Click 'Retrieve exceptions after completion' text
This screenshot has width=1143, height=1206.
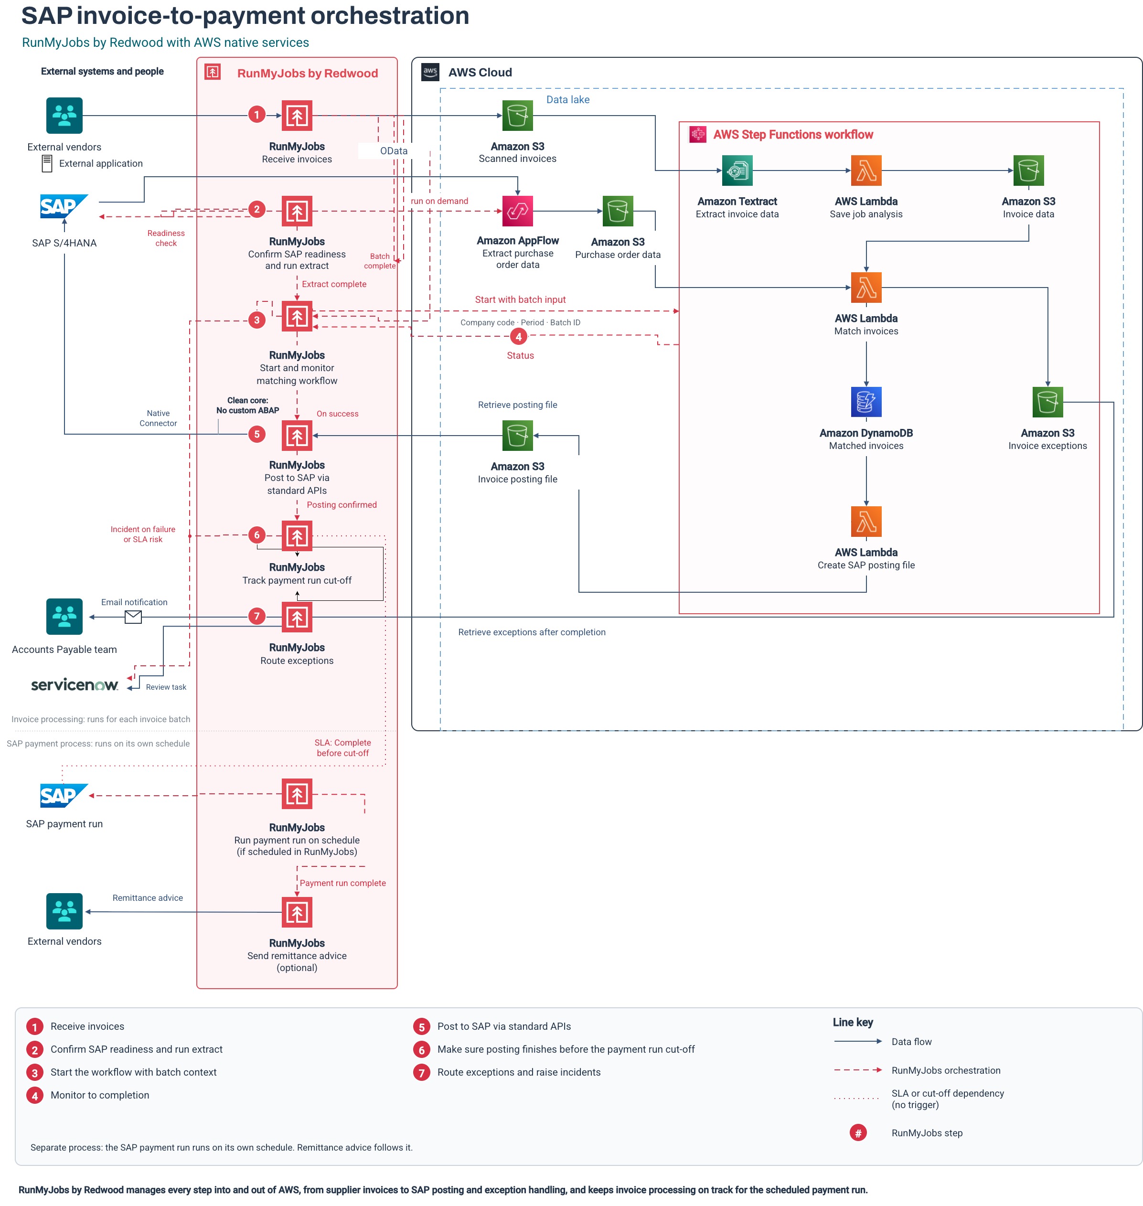[531, 632]
